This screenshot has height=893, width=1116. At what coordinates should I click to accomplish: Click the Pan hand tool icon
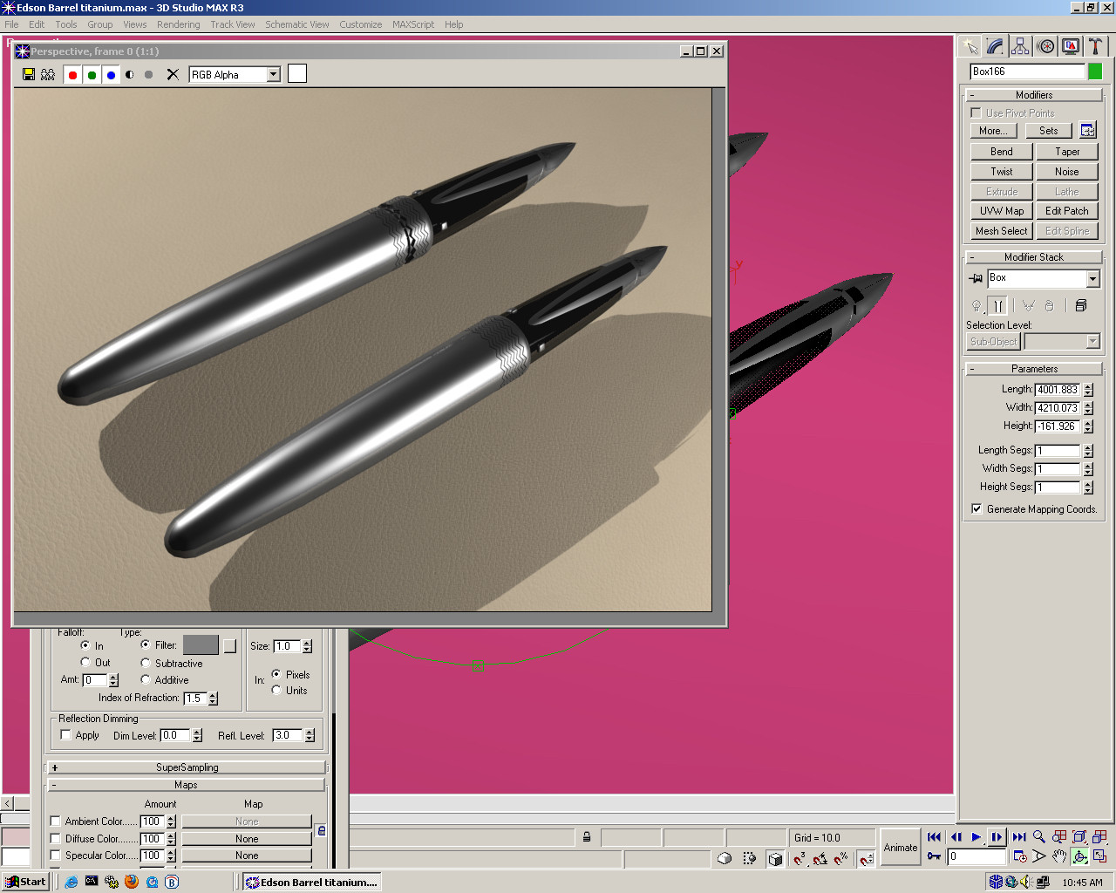tap(1059, 857)
